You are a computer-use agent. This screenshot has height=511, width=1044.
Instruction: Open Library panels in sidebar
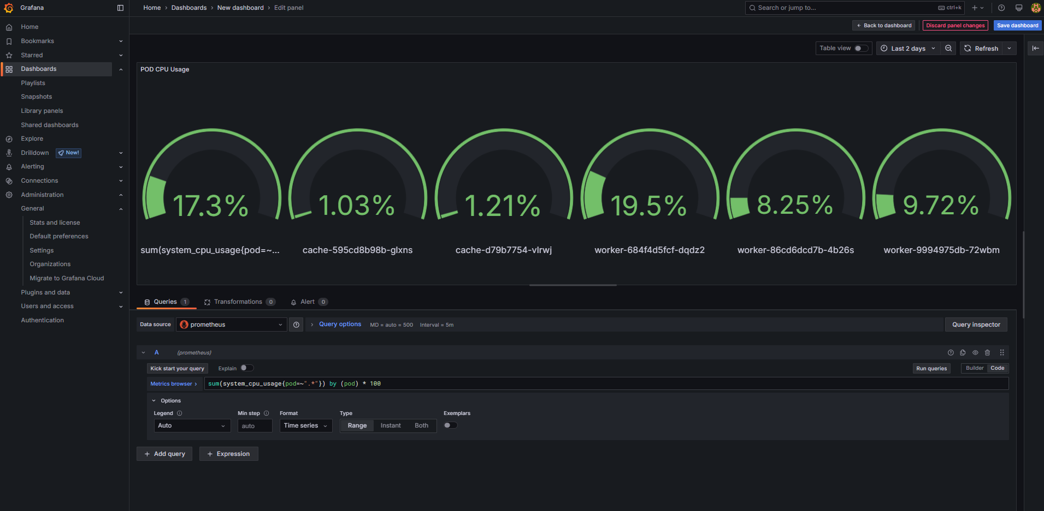point(42,111)
